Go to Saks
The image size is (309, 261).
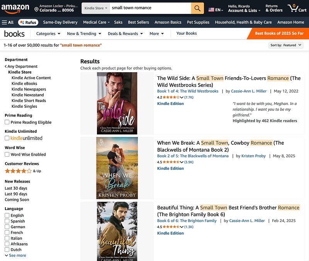pyautogui.click(x=118, y=22)
